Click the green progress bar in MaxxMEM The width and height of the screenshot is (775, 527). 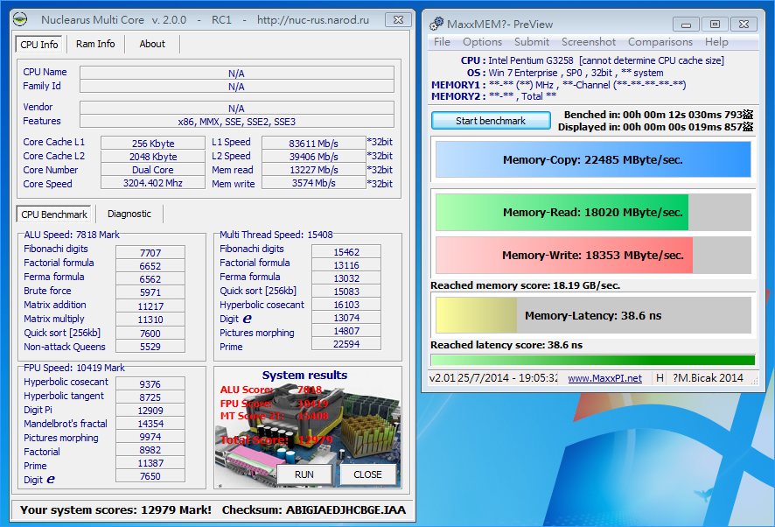pos(592,360)
